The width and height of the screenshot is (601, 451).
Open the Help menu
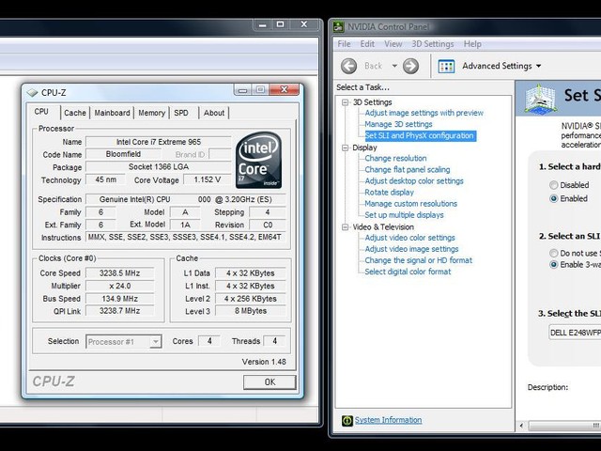pyautogui.click(x=472, y=44)
